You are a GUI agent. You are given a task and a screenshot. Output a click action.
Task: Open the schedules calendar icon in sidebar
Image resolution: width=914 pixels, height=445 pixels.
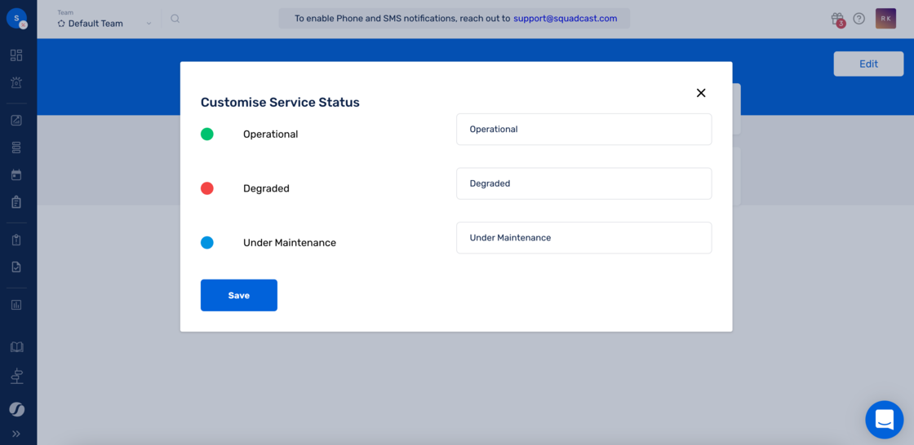click(x=16, y=174)
